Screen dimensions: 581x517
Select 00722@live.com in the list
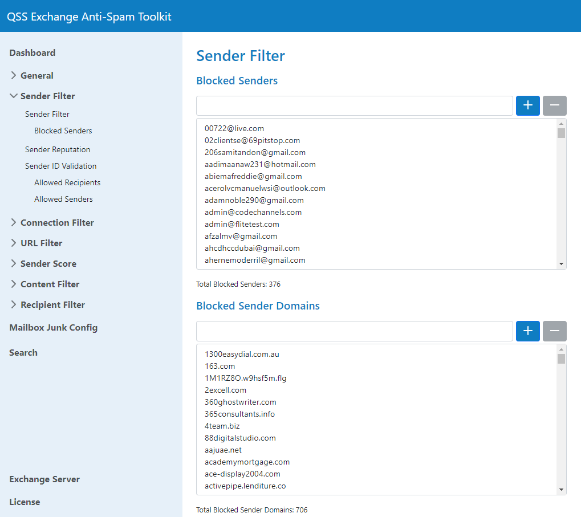234,128
